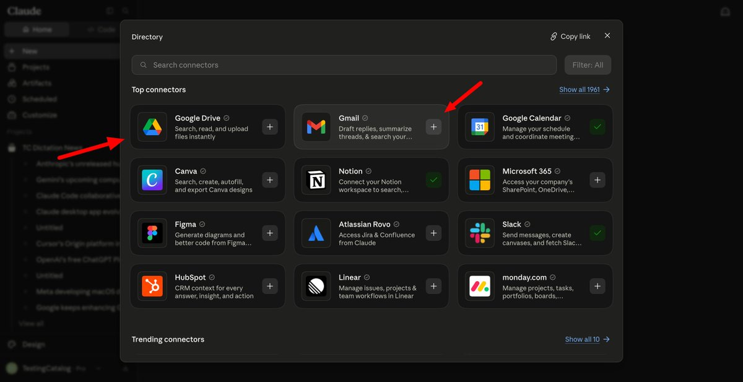Open Projects in the sidebar
The width and height of the screenshot is (743, 382).
click(x=36, y=67)
